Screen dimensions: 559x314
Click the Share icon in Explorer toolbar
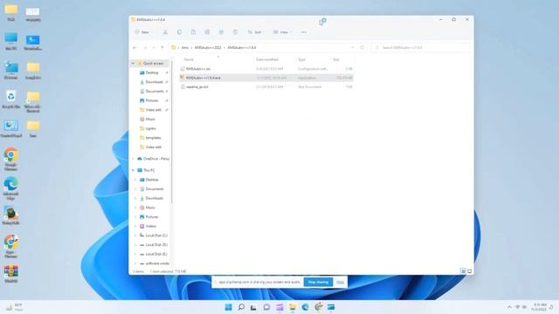click(x=221, y=32)
